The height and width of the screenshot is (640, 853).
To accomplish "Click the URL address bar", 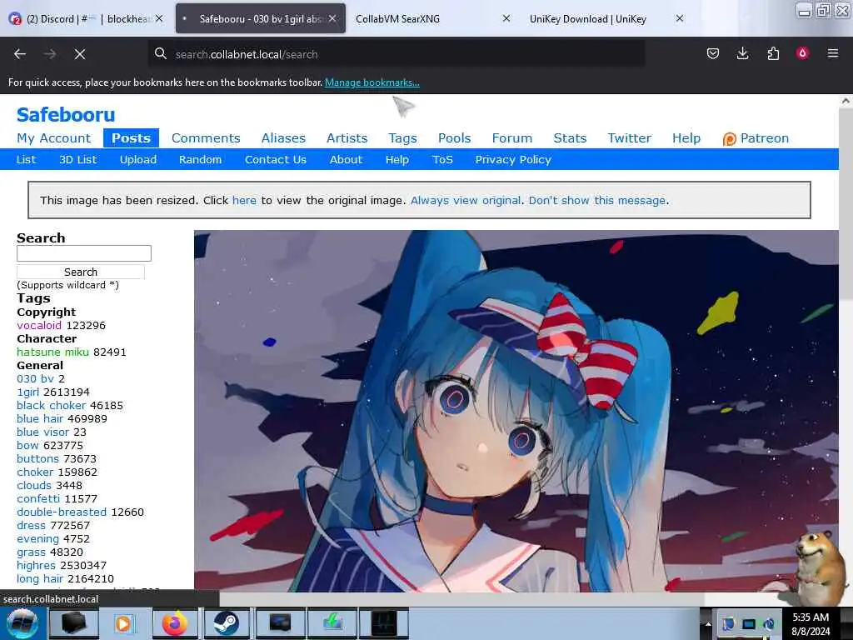I will coord(397,54).
